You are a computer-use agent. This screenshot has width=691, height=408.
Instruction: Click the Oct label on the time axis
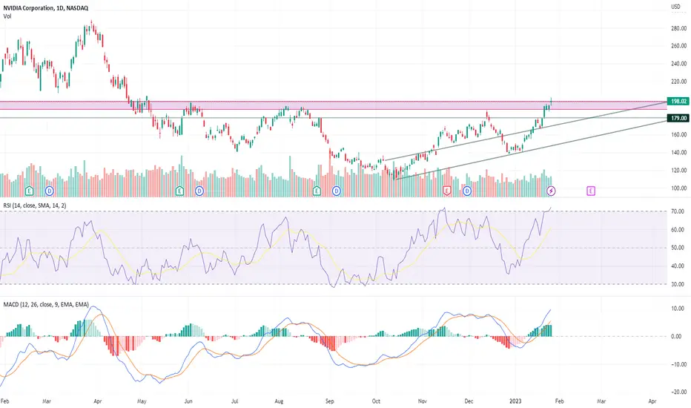[x=376, y=401]
